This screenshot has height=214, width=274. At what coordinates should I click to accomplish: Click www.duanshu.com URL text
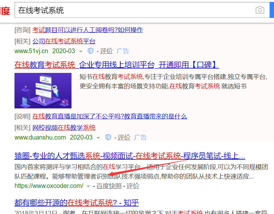(40, 137)
